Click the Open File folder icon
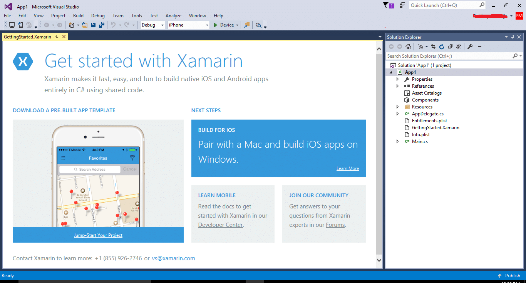The image size is (526, 283). tap(85, 25)
